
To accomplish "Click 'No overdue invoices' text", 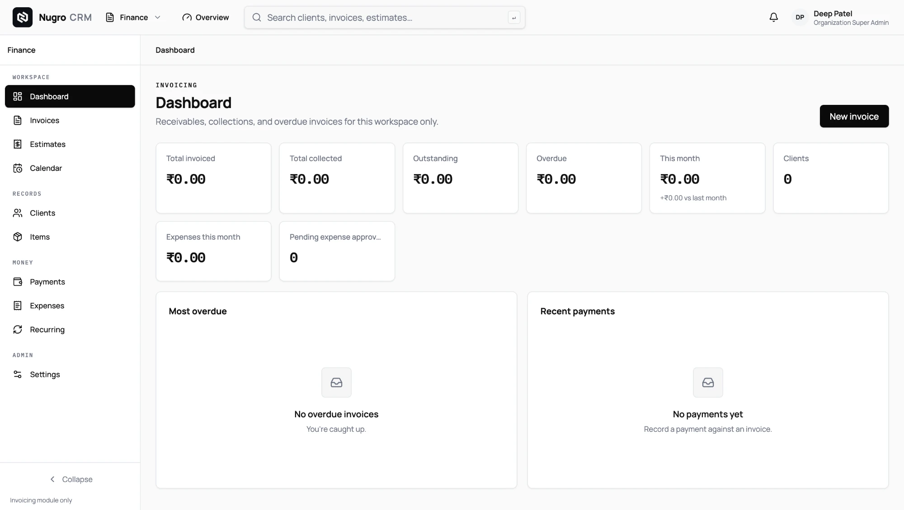I will (x=336, y=414).
